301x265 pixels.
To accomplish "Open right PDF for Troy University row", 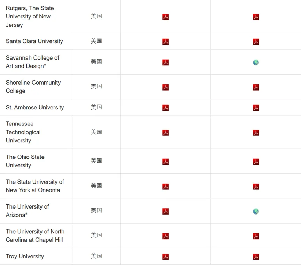I will (256, 257).
